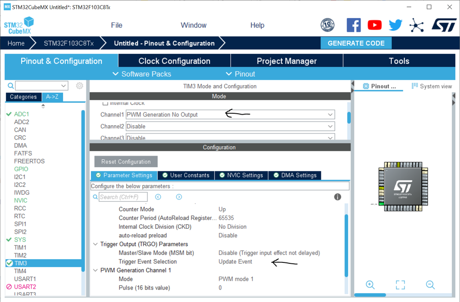460x302 pixels.
Task: Switch to Clock Configuration tab
Action: (x=174, y=61)
